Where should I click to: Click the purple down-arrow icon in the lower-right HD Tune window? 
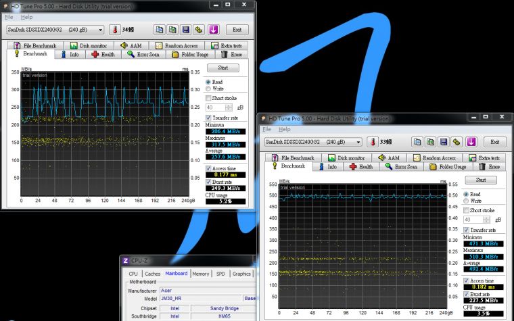(x=471, y=142)
